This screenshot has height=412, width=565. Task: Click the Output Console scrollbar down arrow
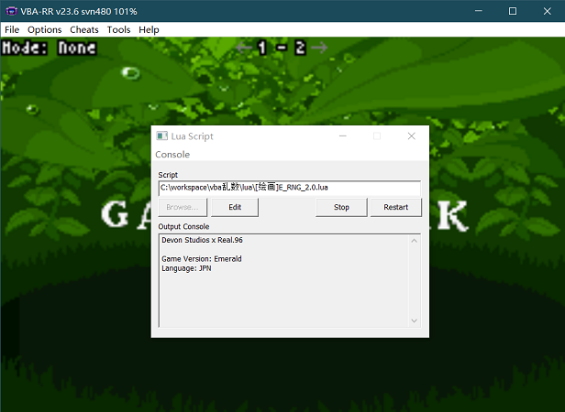(414, 320)
